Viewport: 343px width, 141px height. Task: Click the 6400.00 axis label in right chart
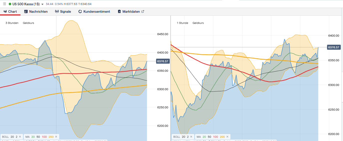[334, 36]
